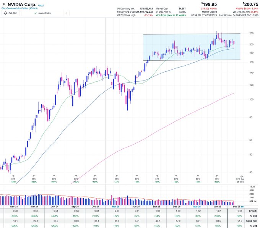Click the bell Set Alert button
Viewport: 260px width, 228px height.
click(11, 13)
